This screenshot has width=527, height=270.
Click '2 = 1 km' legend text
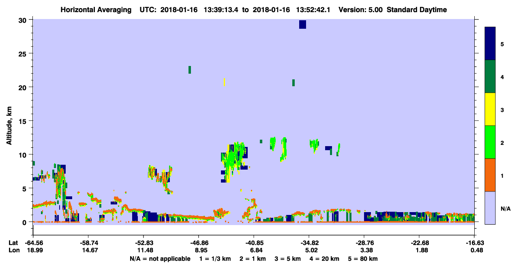pyautogui.click(x=253, y=259)
